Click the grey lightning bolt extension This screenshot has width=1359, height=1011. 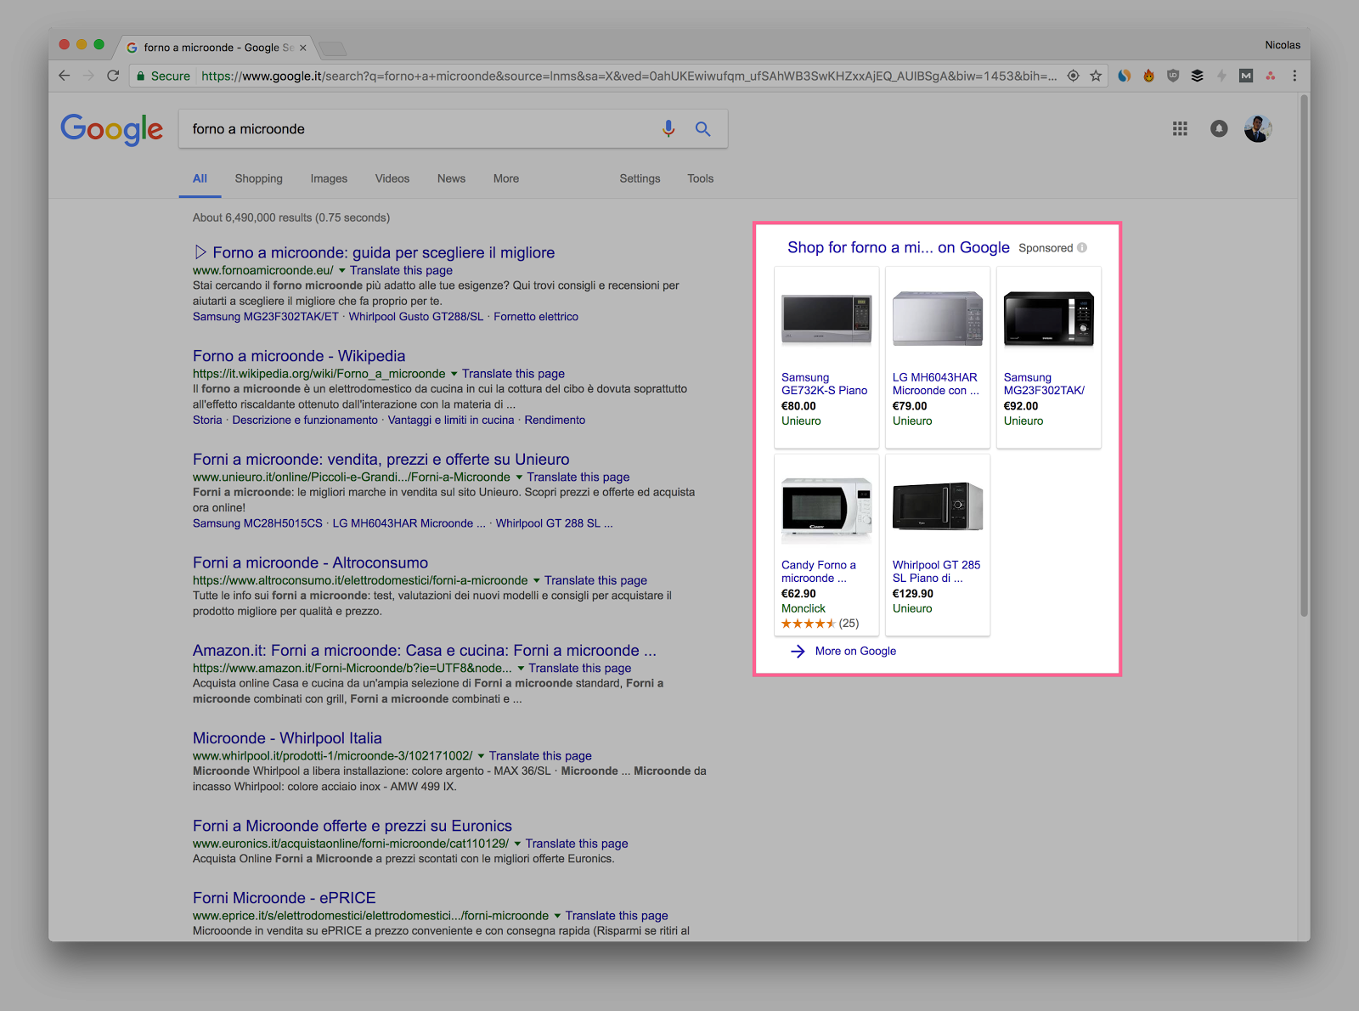(x=1221, y=76)
